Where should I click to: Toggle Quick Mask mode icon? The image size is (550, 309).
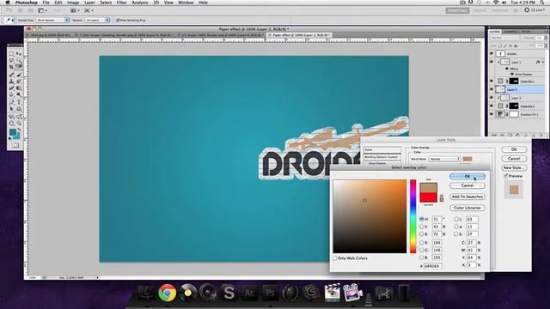(x=15, y=145)
